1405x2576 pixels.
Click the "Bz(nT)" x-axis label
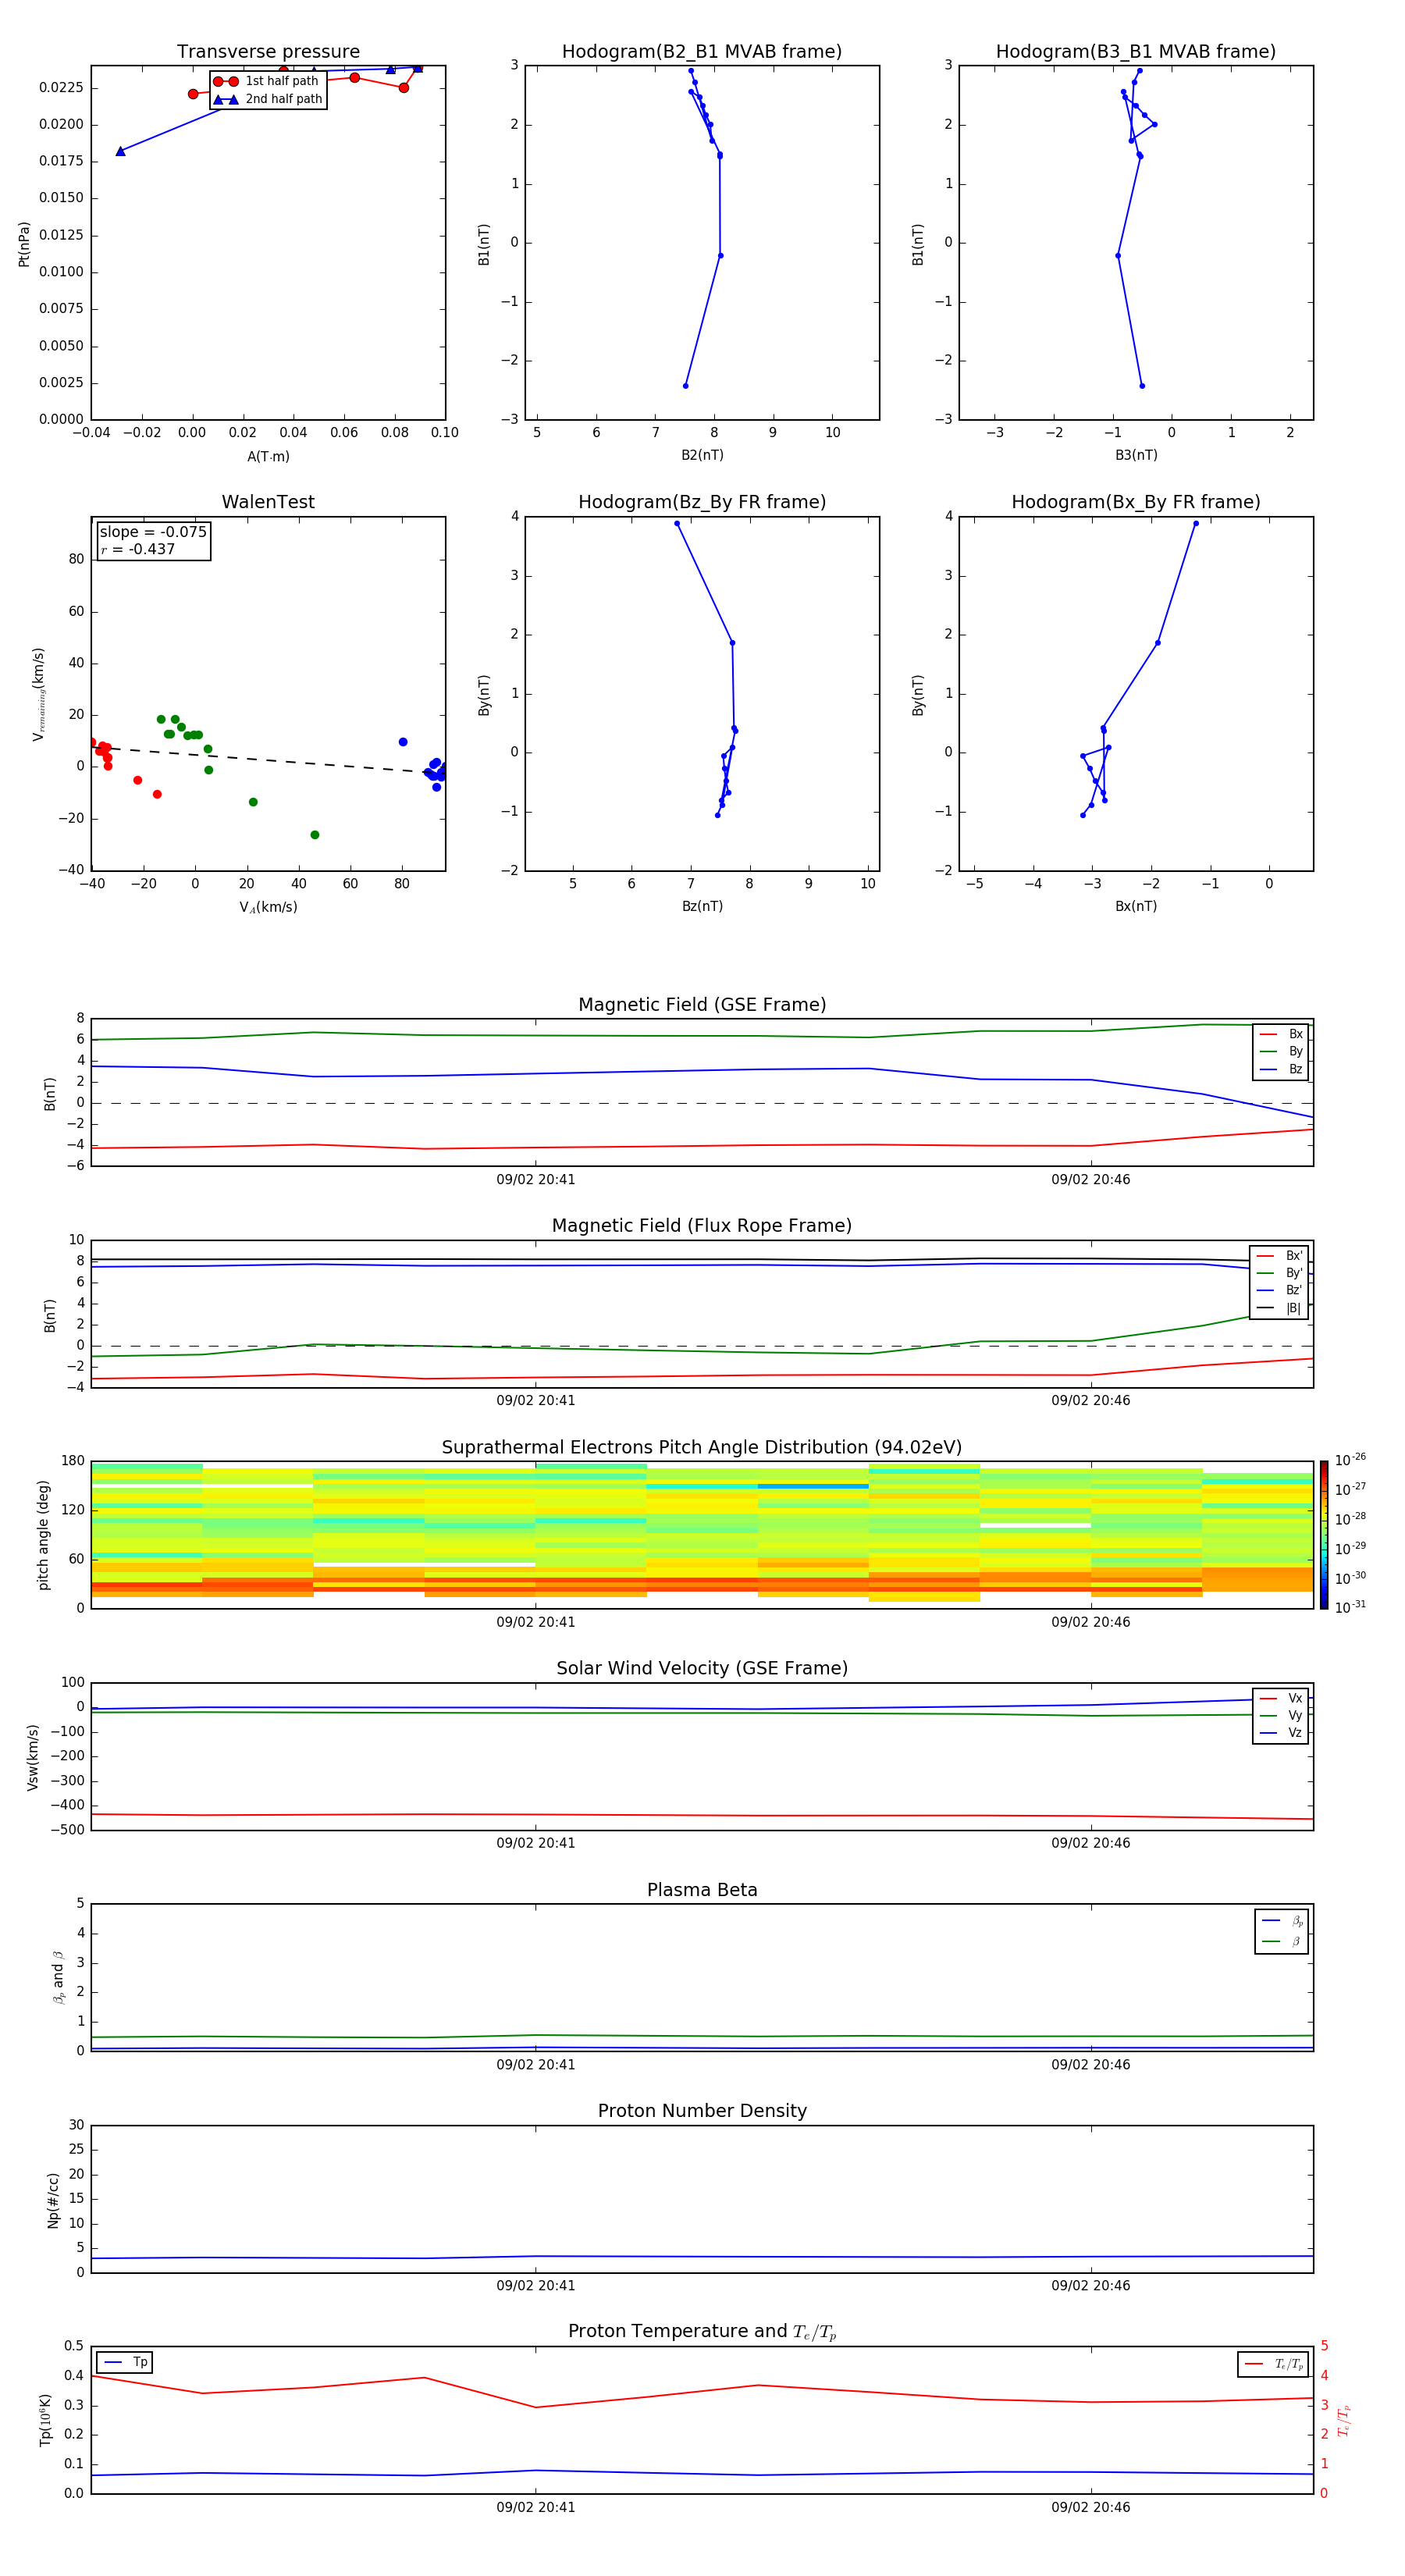tap(702, 906)
